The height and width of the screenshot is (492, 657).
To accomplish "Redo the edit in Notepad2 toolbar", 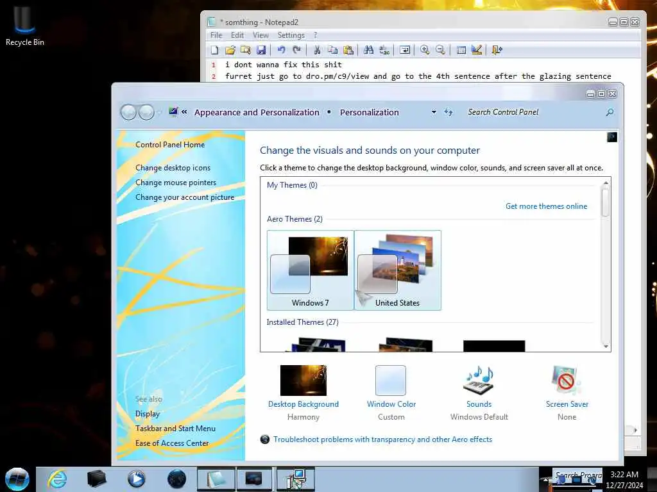I will pyautogui.click(x=296, y=50).
